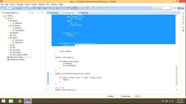Screen dimensions: 186x104
Task: Open Package Explorer View Menu triangle
Action: click(36, 12)
